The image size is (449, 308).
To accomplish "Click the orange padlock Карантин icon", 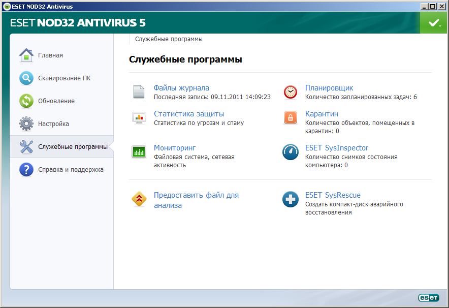I will click(x=290, y=118).
